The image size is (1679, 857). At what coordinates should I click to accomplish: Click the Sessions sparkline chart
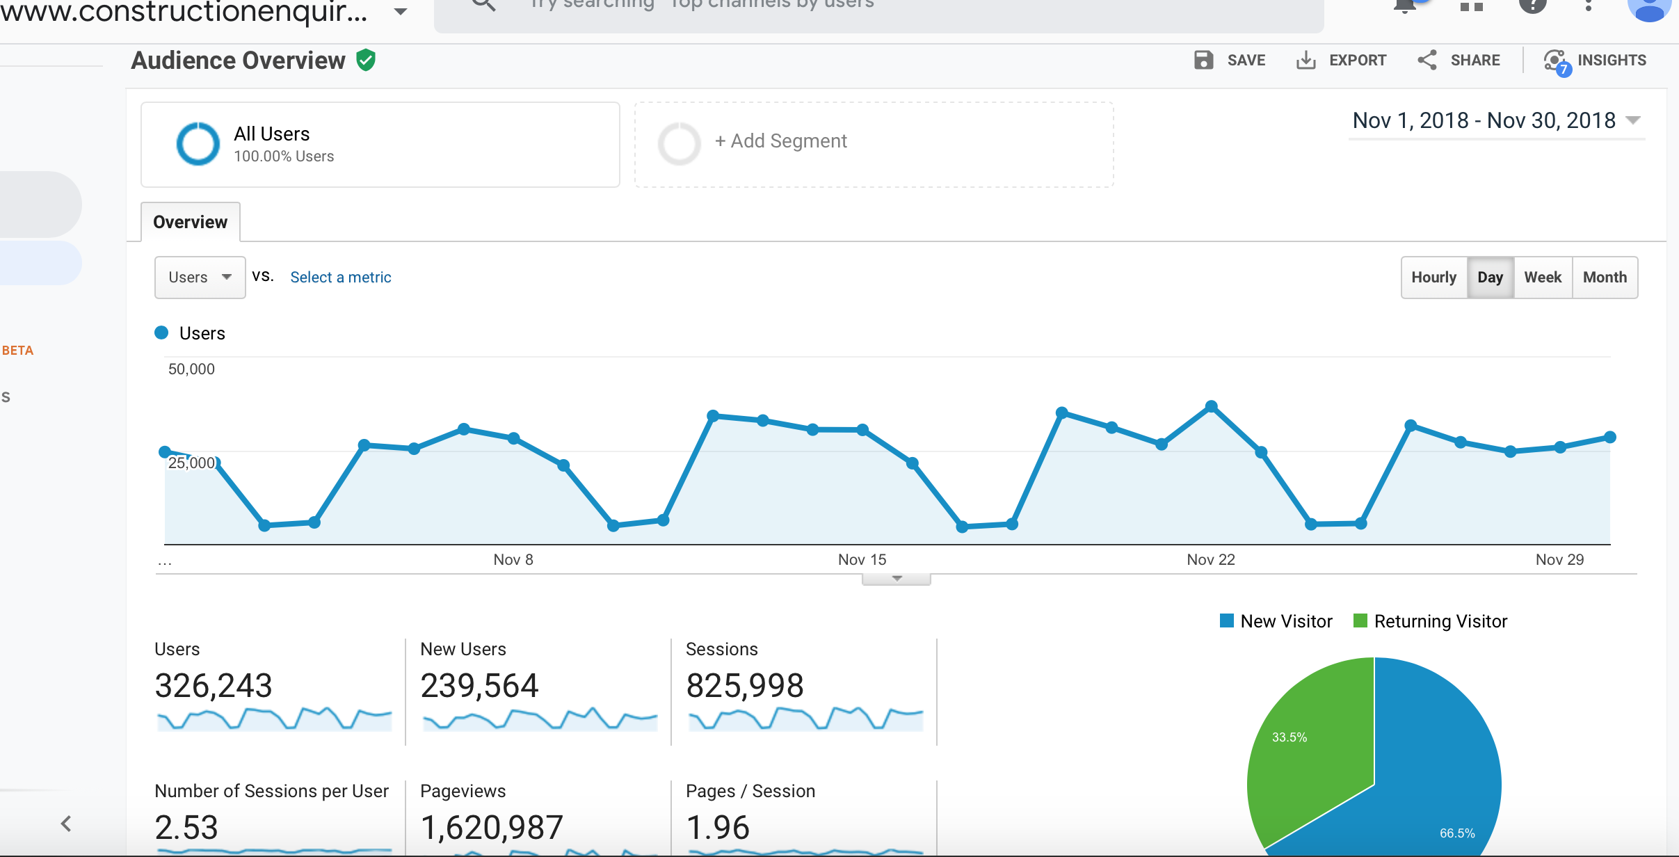click(x=805, y=719)
